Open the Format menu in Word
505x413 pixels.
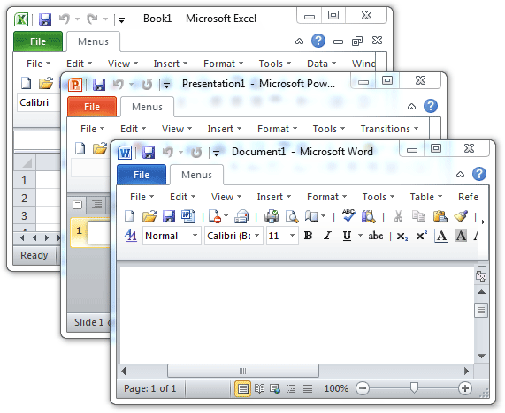pos(326,197)
